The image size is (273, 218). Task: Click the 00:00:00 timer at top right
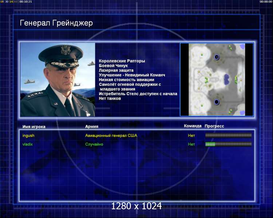coord(266,1)
